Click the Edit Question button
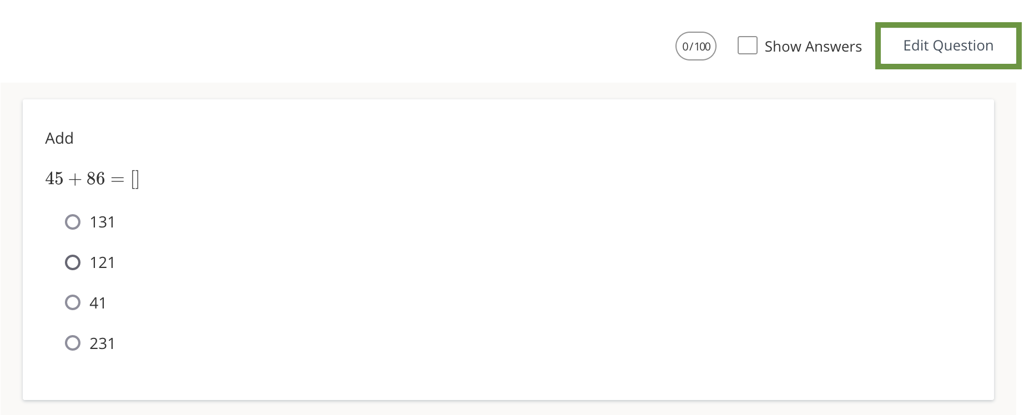Screen dimensions: 1029x415 (948, 45)
